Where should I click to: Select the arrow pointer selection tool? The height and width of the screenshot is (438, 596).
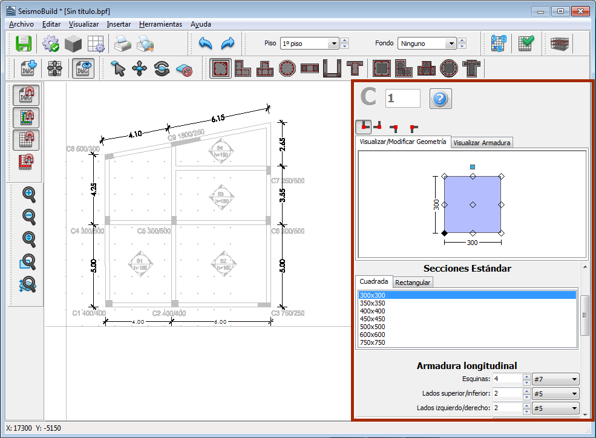pyautogui.click(x=118, y=69)
